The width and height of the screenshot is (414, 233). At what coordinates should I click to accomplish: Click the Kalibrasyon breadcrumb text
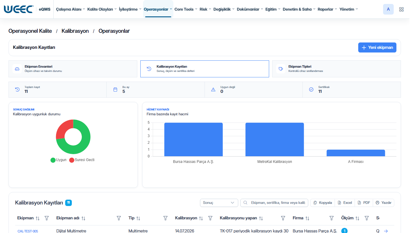pos(75,31)
